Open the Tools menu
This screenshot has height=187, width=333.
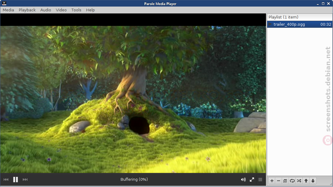pos(76,10)
